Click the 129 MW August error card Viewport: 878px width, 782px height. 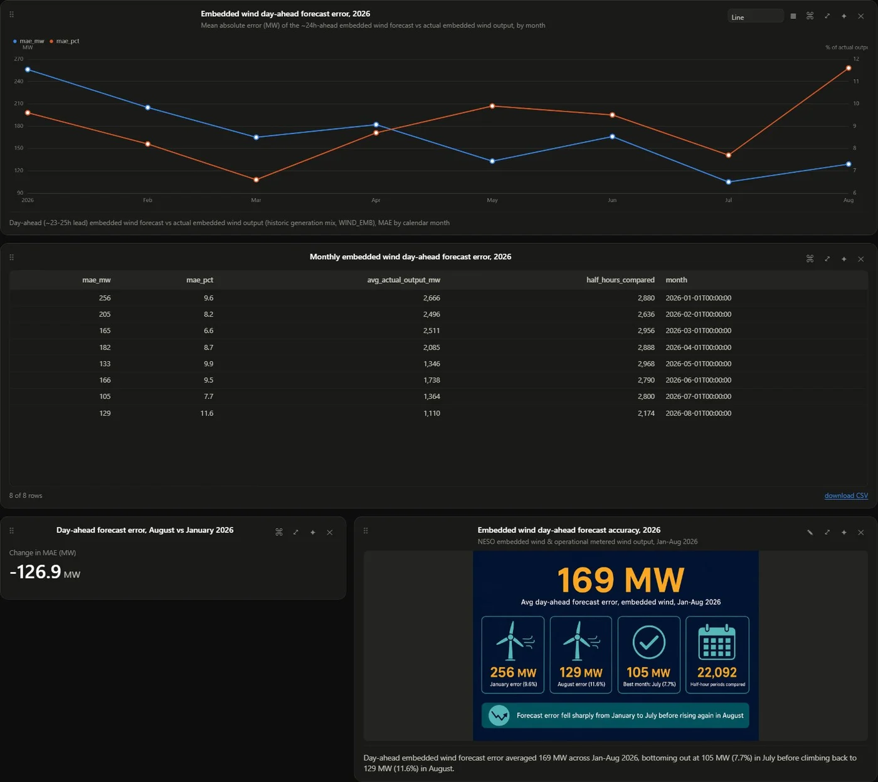tap(581, 655)
